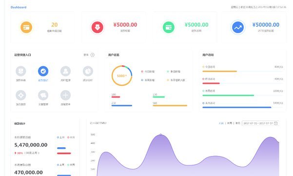293x176 pixels.
Task: Toggle the blue-circle legend item in the user overview
Action: point(148,80)
